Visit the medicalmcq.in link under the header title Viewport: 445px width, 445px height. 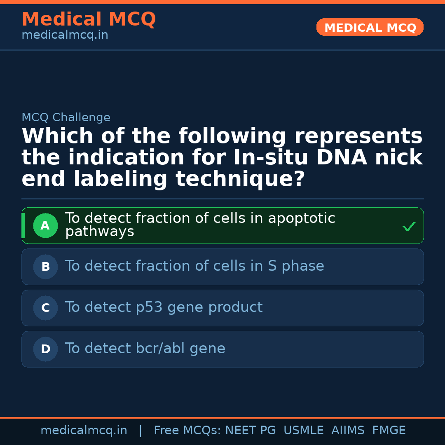(65, 35)
